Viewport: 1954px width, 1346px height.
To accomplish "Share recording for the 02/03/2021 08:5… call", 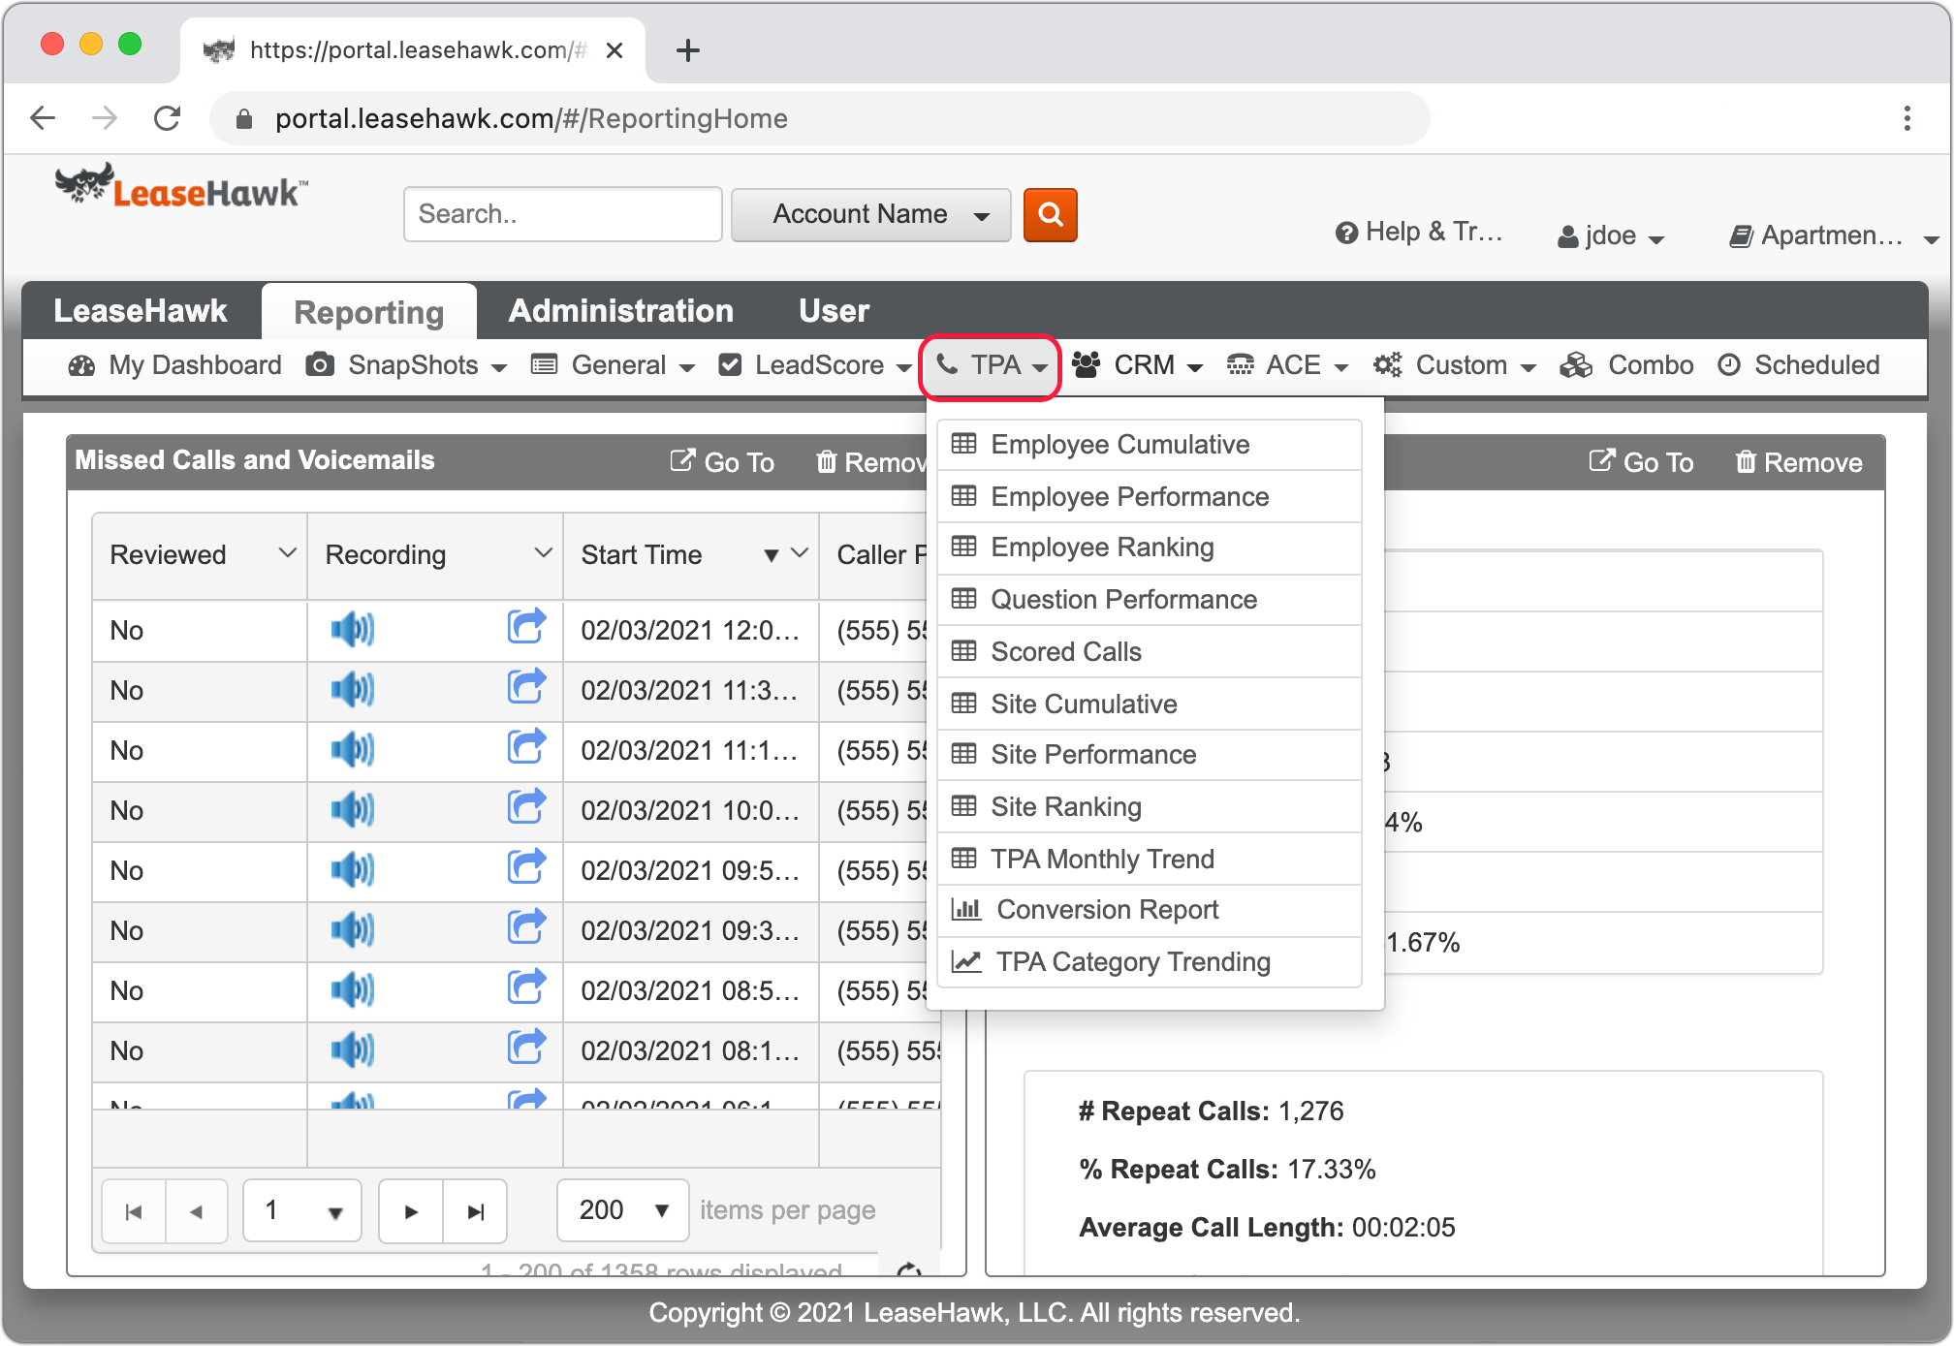I will [526, 986].
